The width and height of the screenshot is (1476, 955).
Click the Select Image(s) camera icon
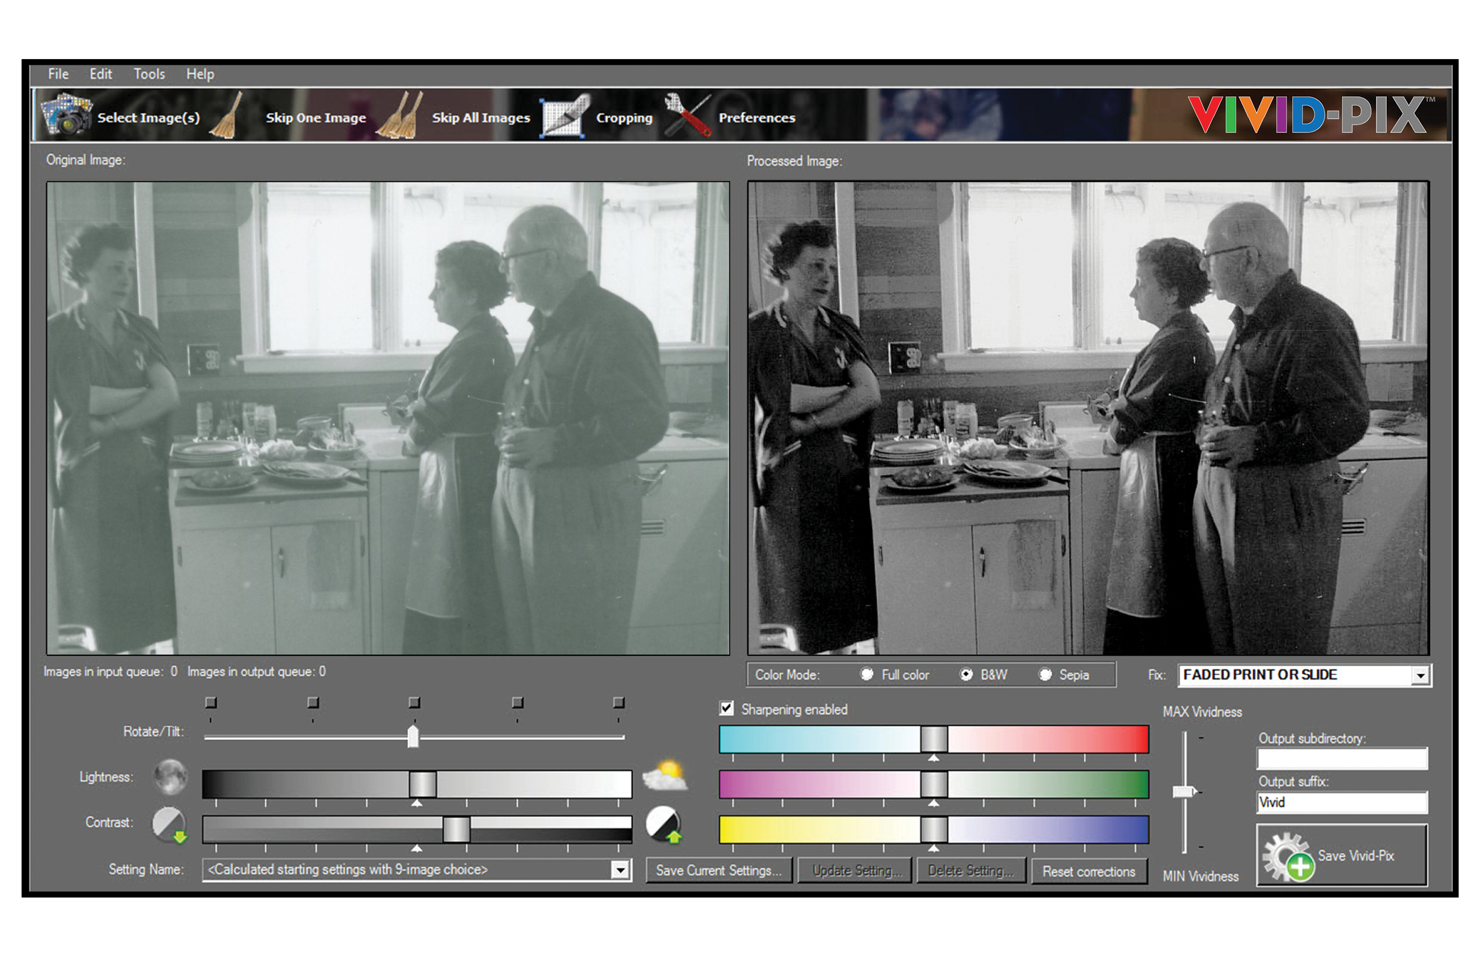(67, 115)
